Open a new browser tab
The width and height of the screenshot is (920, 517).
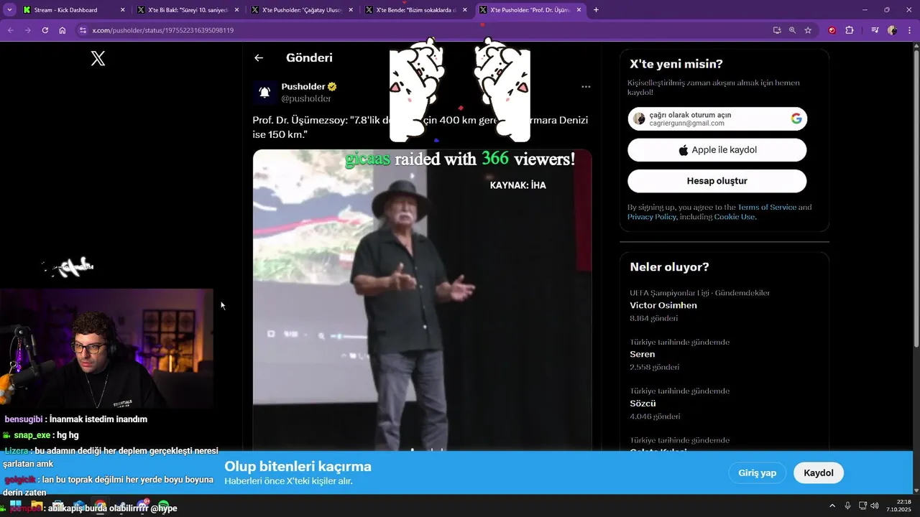point(596,10)
